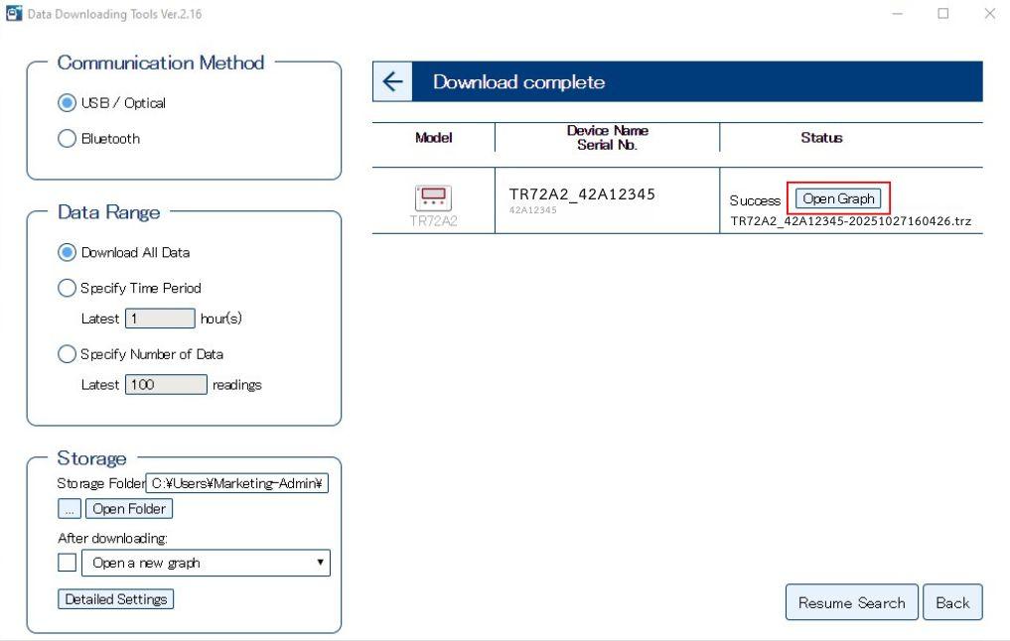
Task: Click the Resume Search button
Action: [851, 602]
